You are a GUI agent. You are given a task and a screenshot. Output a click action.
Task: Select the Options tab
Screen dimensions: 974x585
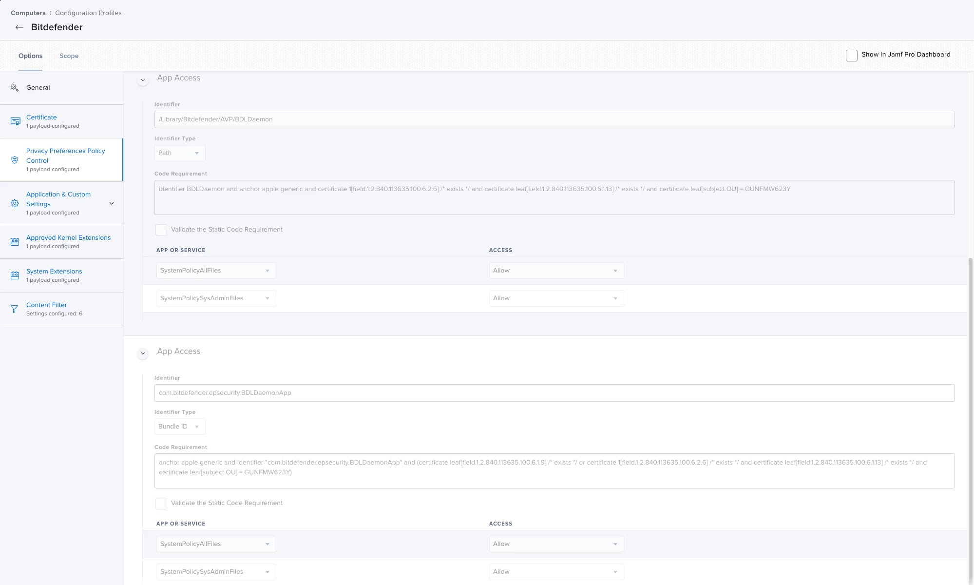coord(30,56)
